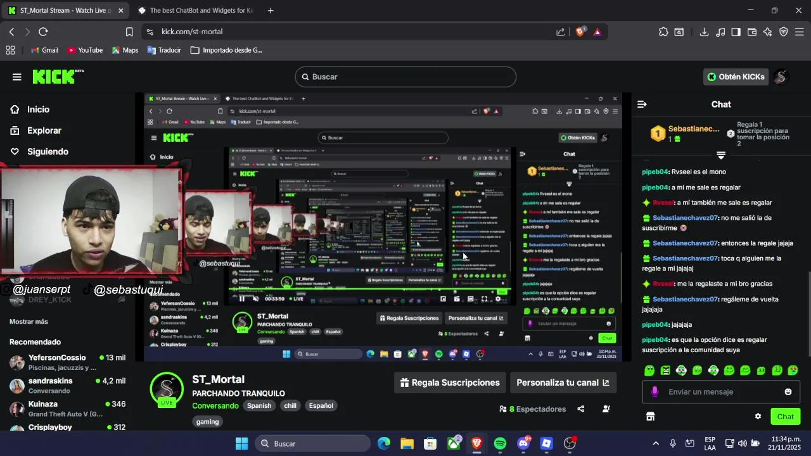Switch to ST_Mortal Stream browser tab
Viewport: 811px width, 456px height.
tap(65, 11)
